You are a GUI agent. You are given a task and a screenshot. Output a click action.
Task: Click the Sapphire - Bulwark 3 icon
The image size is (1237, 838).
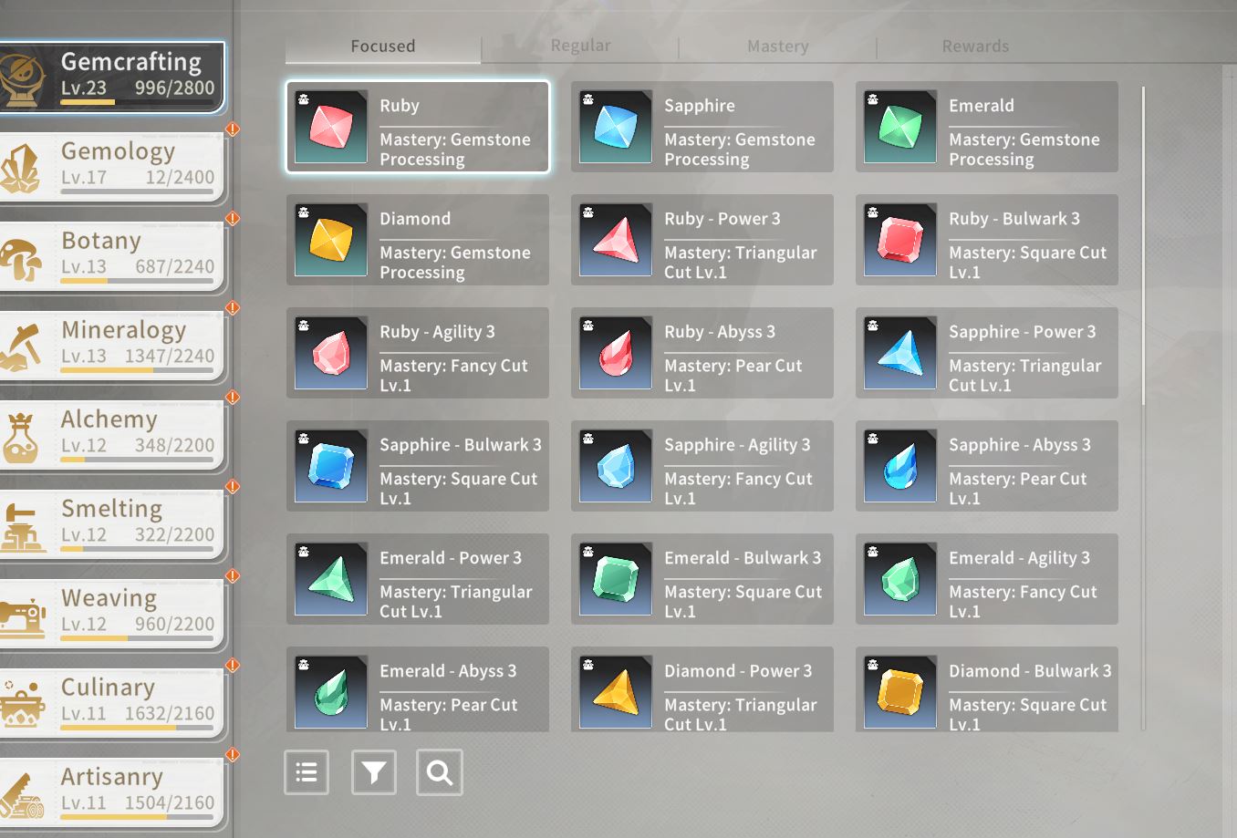[x=331, y=466]
